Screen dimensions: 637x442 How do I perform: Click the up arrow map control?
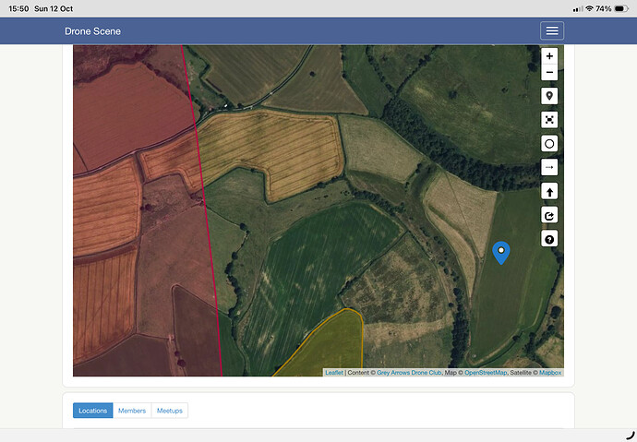click(x=549, y=192)
